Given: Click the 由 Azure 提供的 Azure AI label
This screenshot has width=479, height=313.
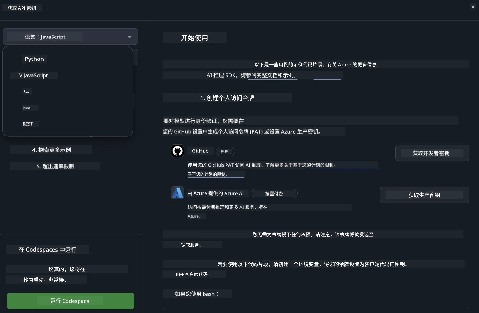Looking at the screenshot, I should [216, 193].
